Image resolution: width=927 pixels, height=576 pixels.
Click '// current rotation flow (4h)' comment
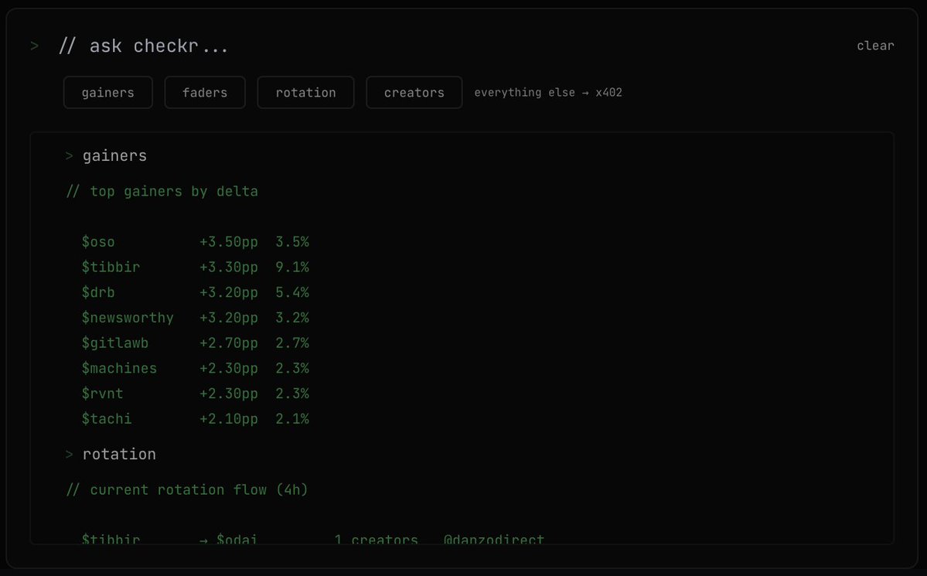(187, 489)
